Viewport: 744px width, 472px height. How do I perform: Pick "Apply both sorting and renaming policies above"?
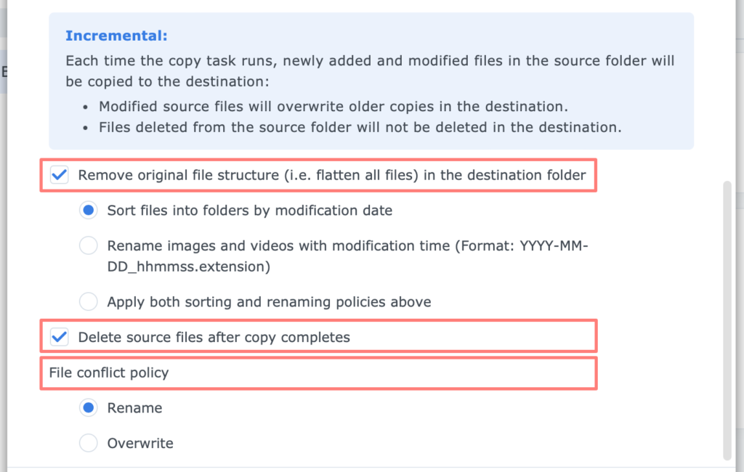click(88, 301)
